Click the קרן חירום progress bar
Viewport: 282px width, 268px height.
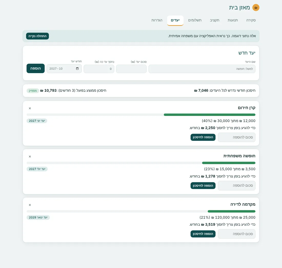[141, 115]
